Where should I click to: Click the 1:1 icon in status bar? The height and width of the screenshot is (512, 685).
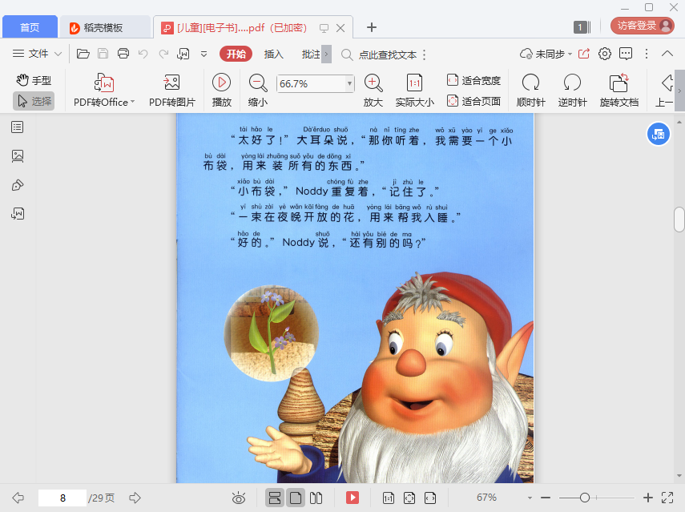[389, 498]
